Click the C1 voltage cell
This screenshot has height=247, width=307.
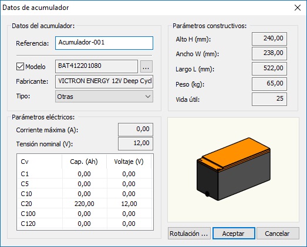click(x=129, y=174)
